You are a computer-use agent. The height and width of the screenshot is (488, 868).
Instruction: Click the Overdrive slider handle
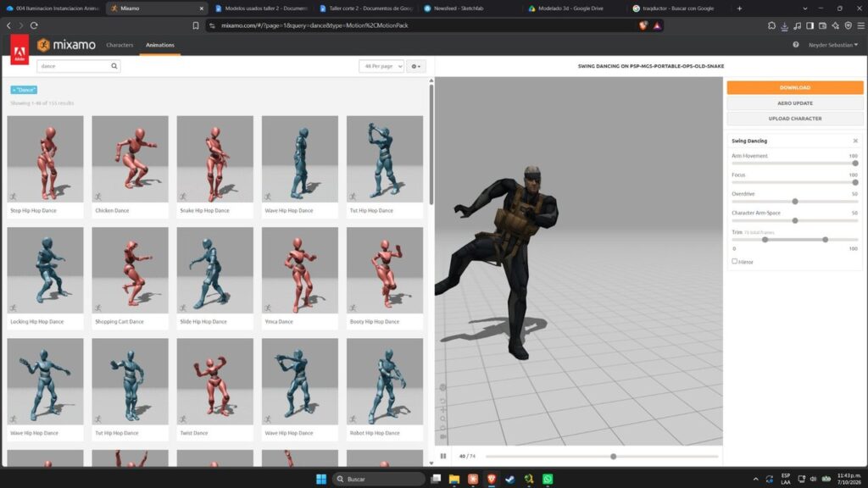795,202
